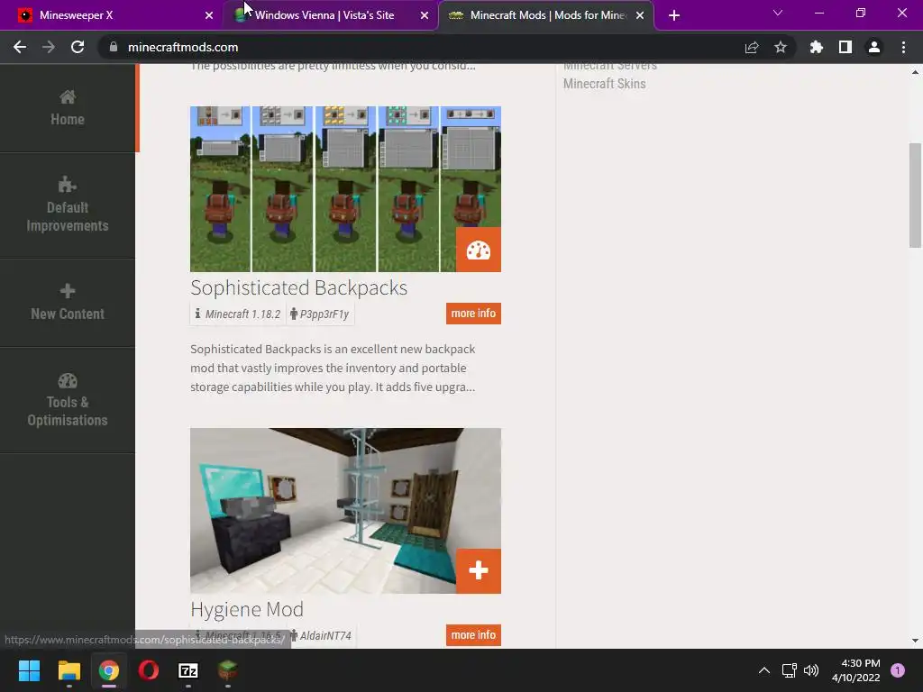Open the New Content category
This screenshot has height=692, width=923.
click(x=67, y=303)
